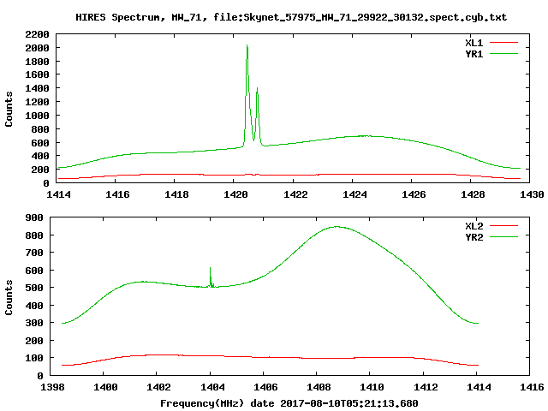This screenshot has height=411, width=548.
Task: Click the 300 y-axis tick label
Action: pyautogui.click(x=34, y=323)
